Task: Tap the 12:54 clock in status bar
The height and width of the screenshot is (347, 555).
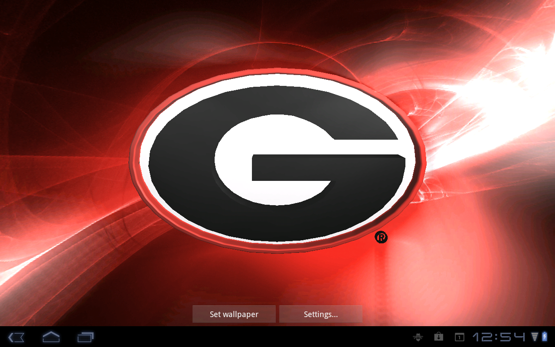Action: point(499,337)
